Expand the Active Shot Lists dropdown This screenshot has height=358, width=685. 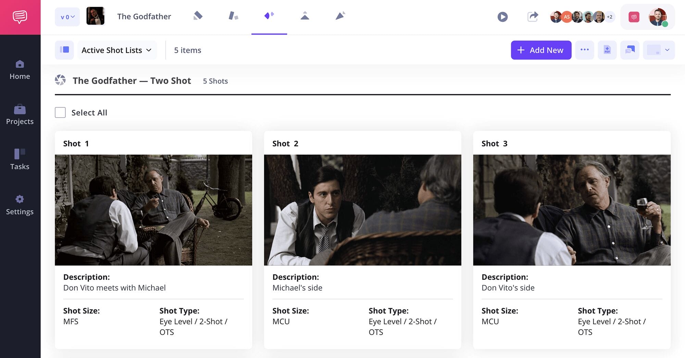click(x=117, y=50)
